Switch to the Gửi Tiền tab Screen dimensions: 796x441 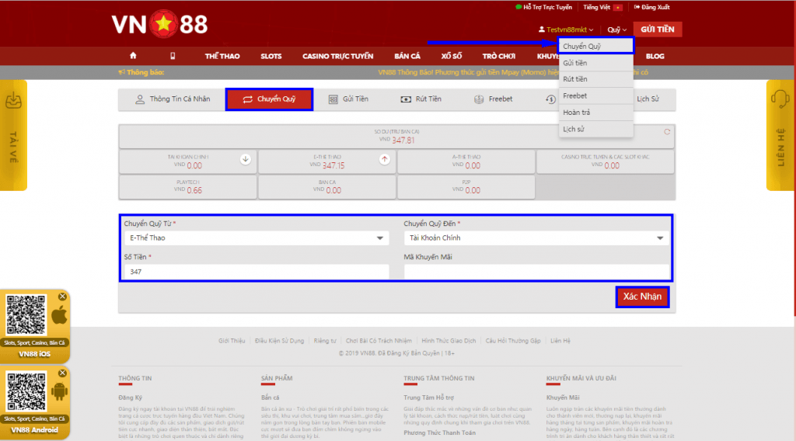point(348,99)
